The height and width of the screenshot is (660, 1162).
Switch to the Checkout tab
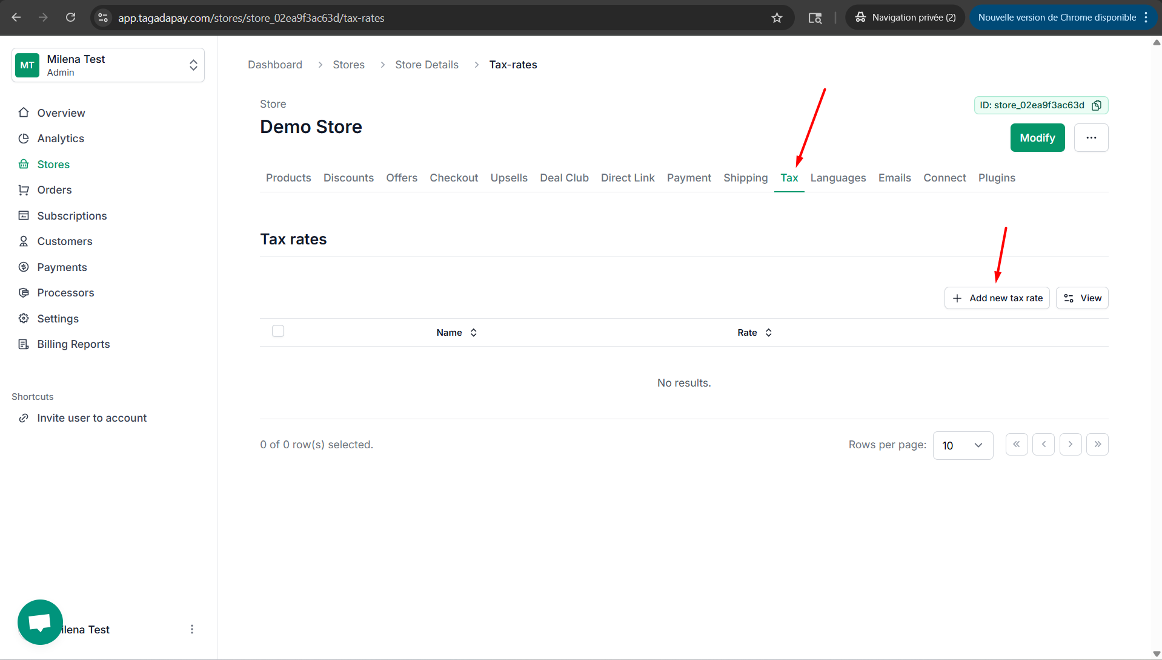coord(454,178)
